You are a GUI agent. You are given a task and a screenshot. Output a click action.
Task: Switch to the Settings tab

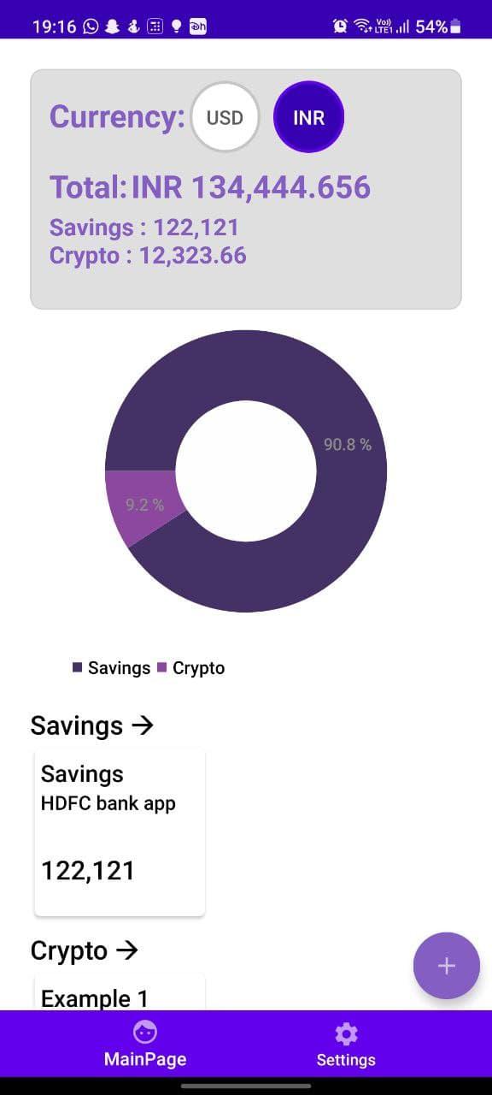click(x=346, y=1044)
